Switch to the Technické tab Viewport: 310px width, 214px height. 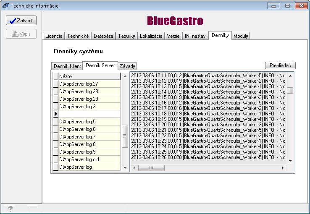tap(78, 36)
